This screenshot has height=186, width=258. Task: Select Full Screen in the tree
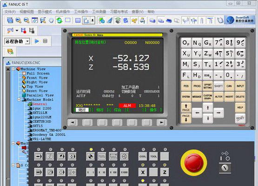38,73
